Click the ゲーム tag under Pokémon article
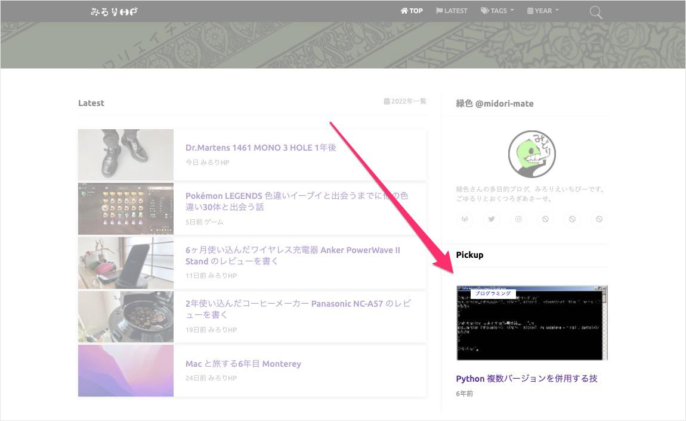The width and height of the screenshot is (686, 421). click(214, 222)
